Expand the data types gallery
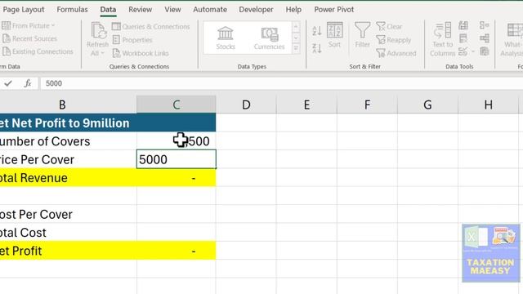523x294 pixels. click(296, 49)
